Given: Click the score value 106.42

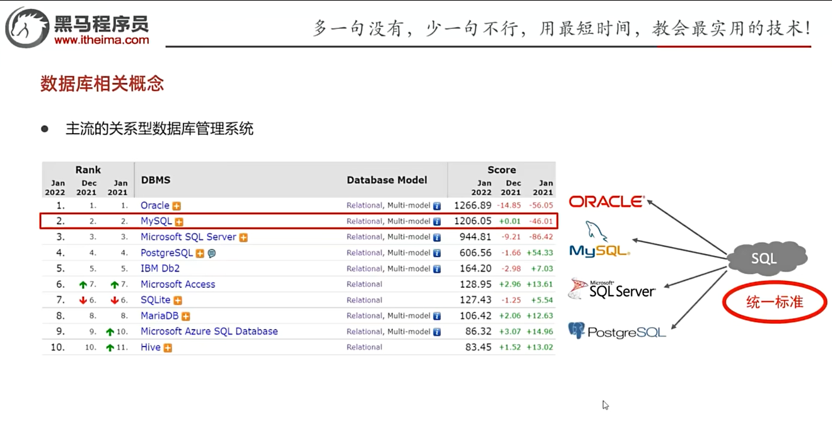Looking at the screenshot, I should pyautogui.click(x=476, y=316).
